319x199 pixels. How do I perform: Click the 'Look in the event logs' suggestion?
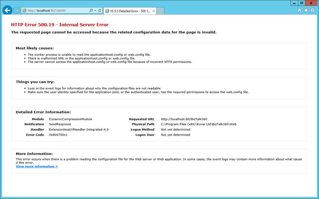coord(95,88)
